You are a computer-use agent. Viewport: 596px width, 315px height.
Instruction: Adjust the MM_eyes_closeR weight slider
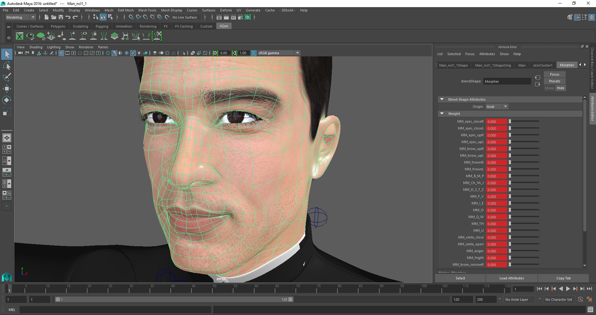click(524, 121)
